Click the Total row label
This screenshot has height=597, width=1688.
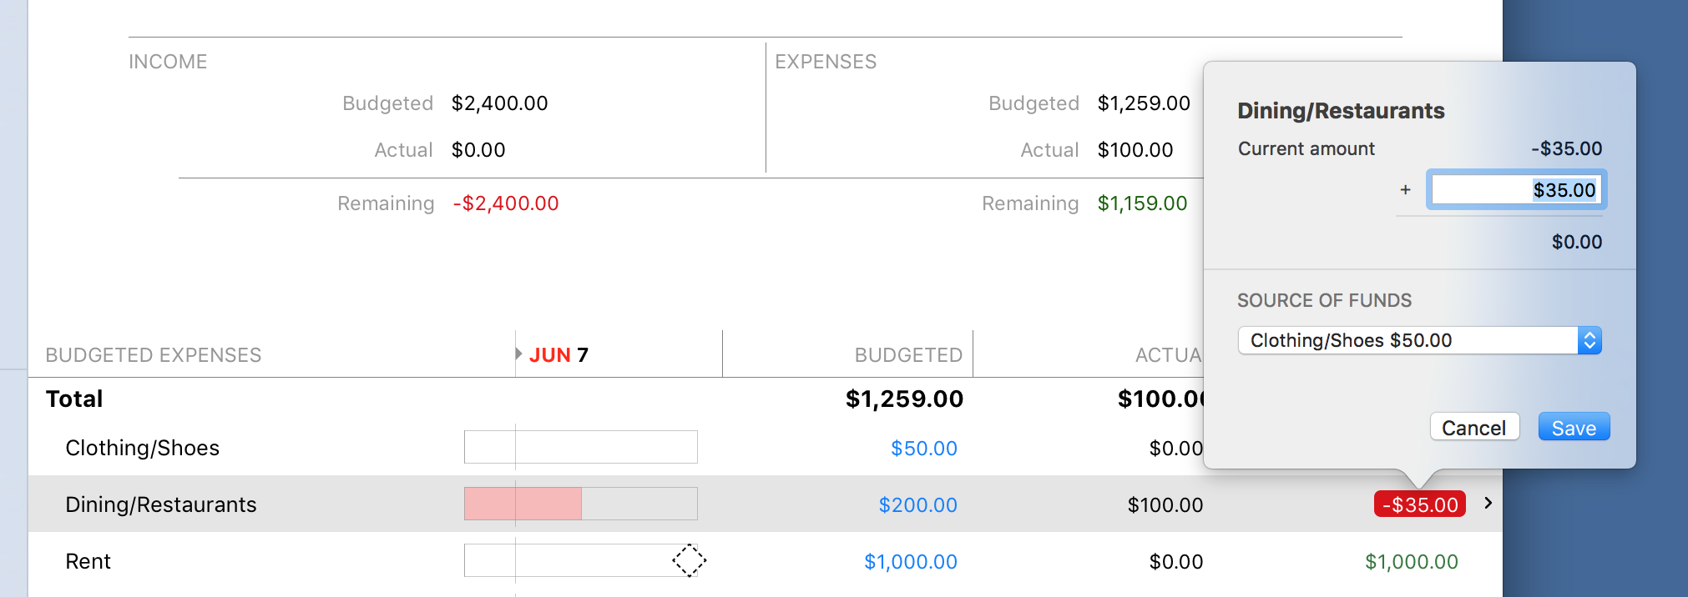point(74,399)
